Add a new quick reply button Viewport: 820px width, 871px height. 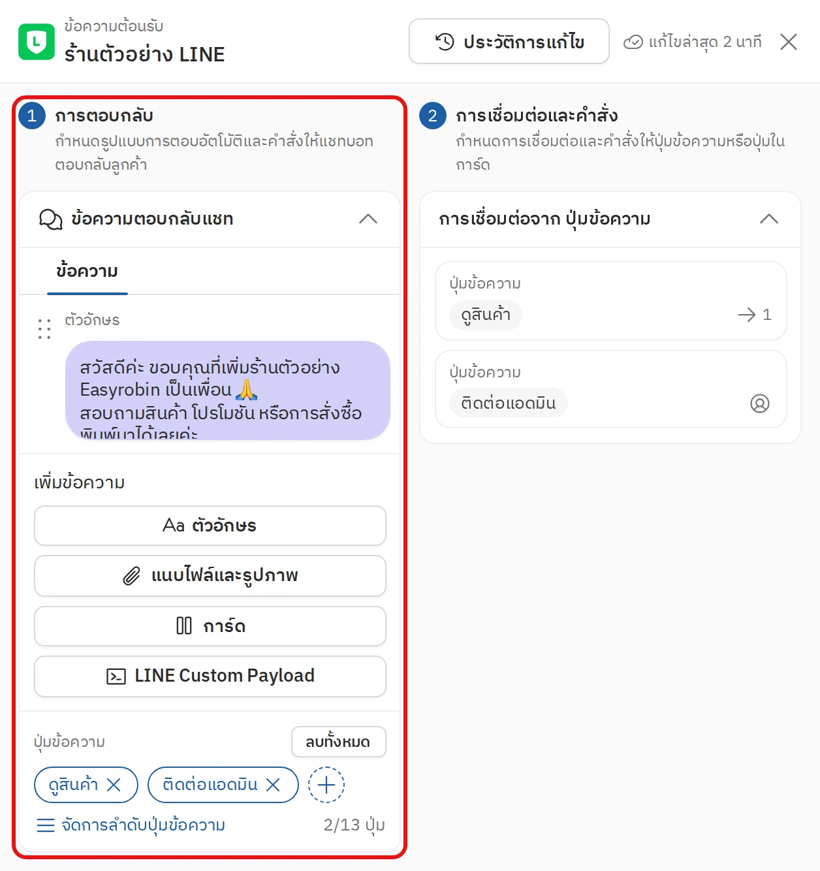(x=326, y=785)
